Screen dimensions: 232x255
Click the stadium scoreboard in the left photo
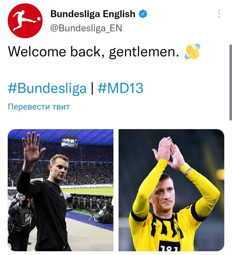(x=69, y=142)
